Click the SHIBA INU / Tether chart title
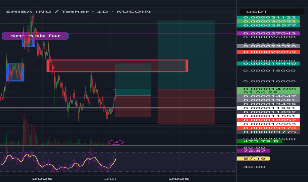The height and width of the screenshot is (182, 308). click(x=78, y=12)
